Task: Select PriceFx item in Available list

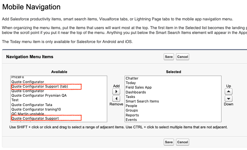Action: coord(59,78)
